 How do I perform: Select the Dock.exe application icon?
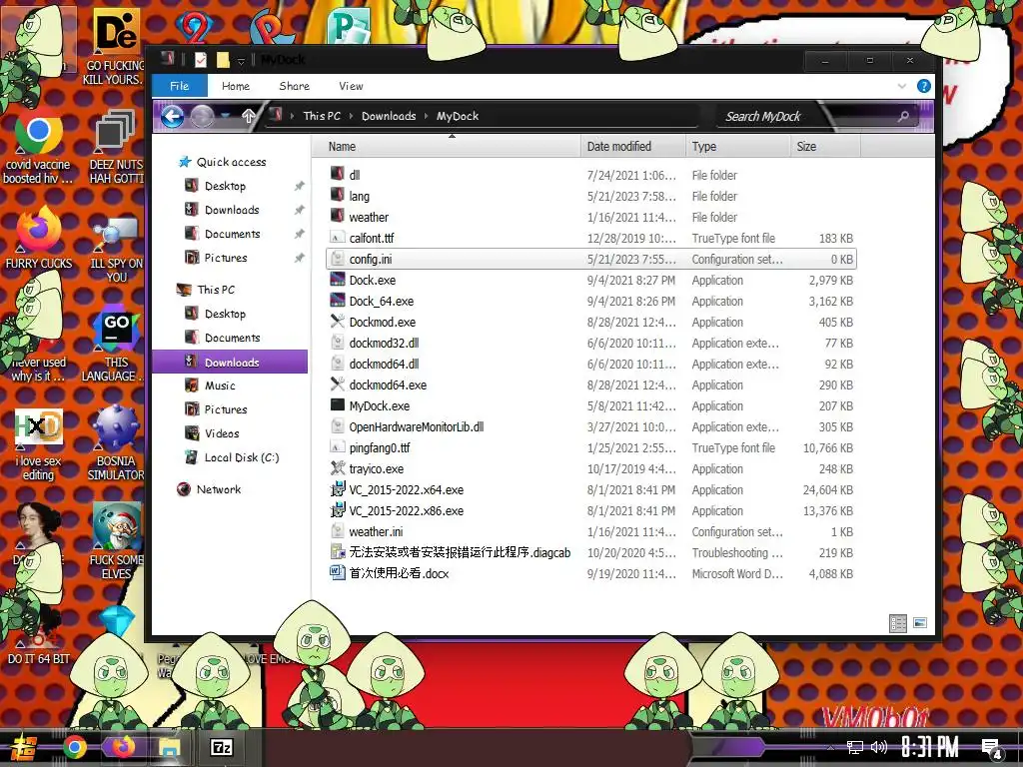point(338,280)
